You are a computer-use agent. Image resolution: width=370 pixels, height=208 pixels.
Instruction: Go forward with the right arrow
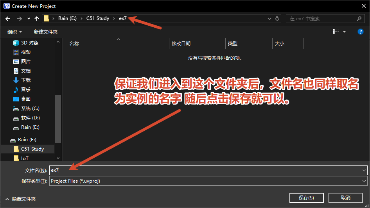tap(19, 19)
